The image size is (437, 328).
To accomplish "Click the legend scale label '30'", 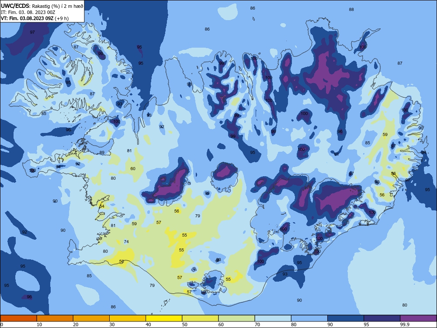I will point(112,325).
